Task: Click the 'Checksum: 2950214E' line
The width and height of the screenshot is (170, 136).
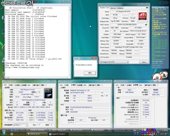Action: point(16,63)
